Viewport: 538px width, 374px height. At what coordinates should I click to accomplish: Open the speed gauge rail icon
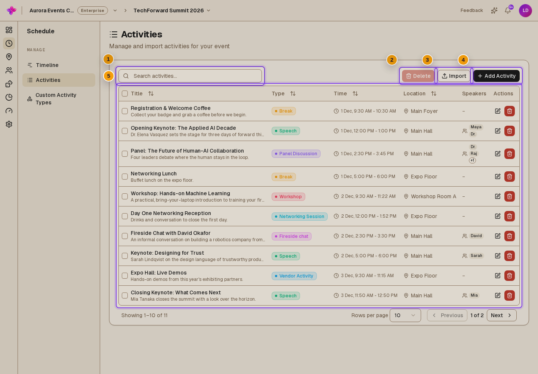pyautogui.click(x=9, y=111)
